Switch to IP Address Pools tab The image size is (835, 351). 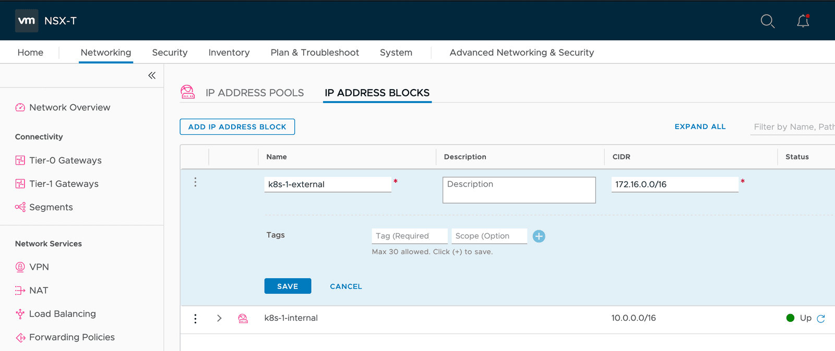[255, 93]
